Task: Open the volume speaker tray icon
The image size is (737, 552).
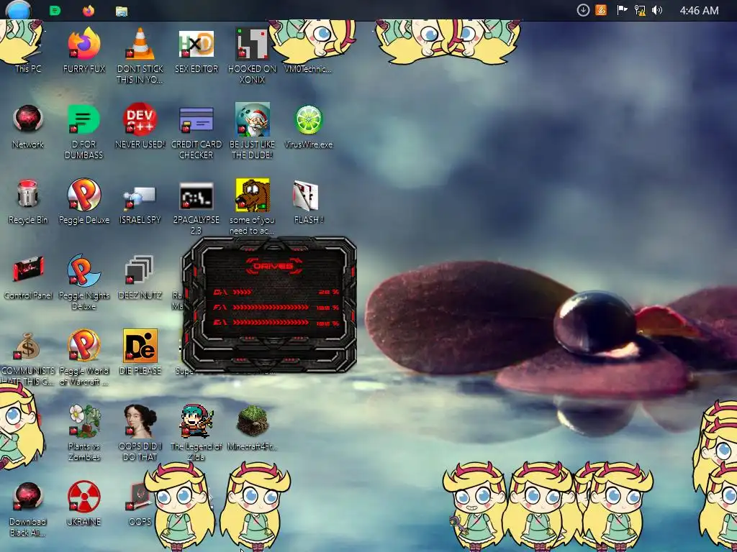Action: pyautogui.click(x=657, y=10)
